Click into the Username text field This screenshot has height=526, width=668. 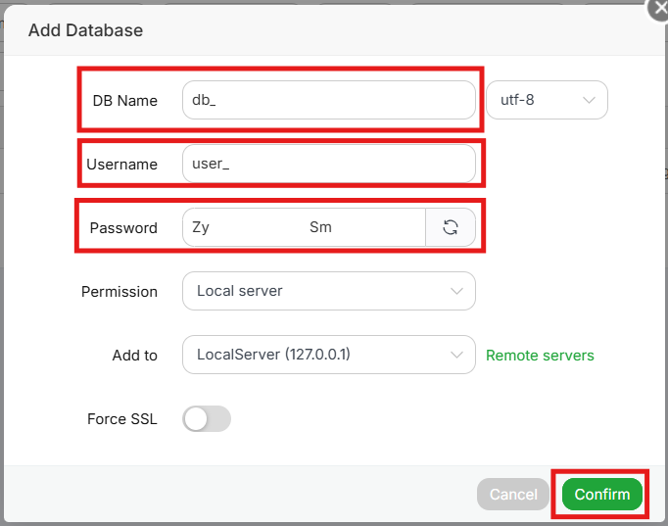pos(328,164)
